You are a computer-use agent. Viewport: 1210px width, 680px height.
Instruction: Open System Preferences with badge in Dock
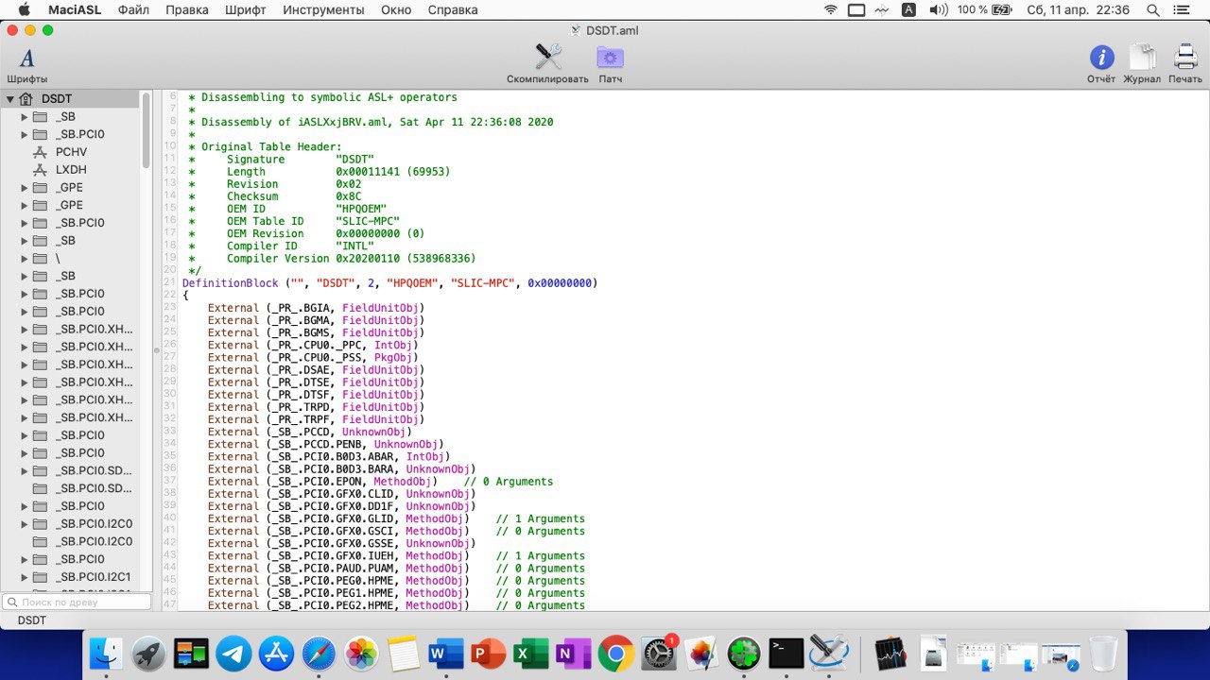coord(658,654)
